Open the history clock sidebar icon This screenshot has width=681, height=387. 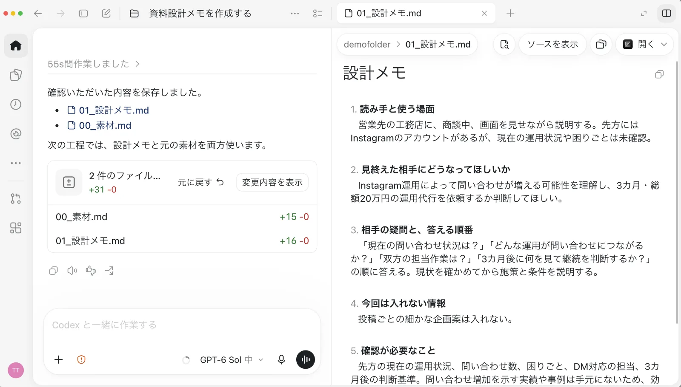tap(16, 105)
